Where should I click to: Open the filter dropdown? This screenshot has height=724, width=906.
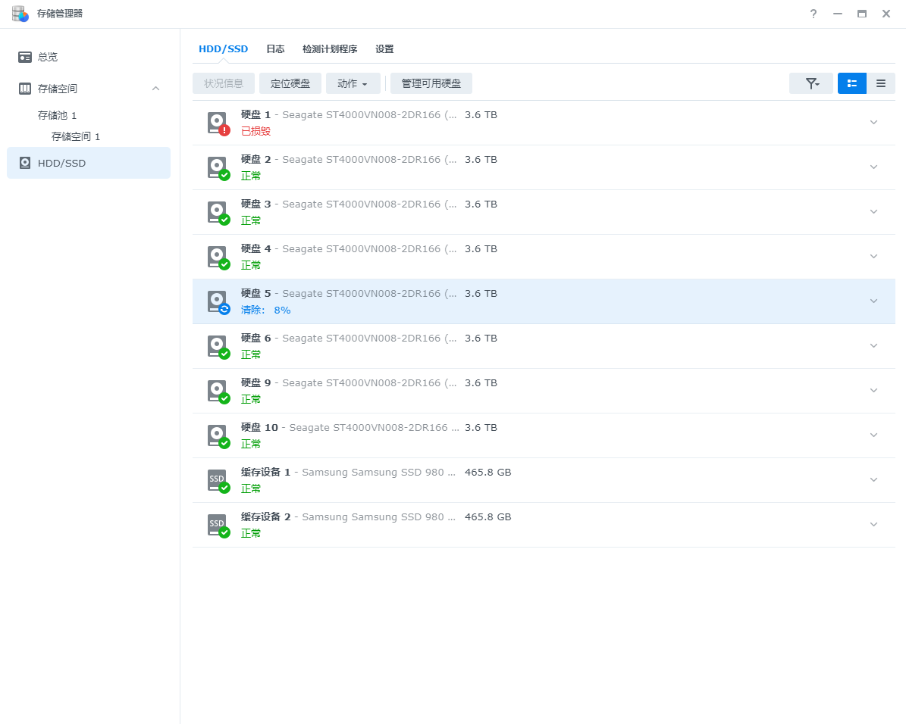(811, 83)
